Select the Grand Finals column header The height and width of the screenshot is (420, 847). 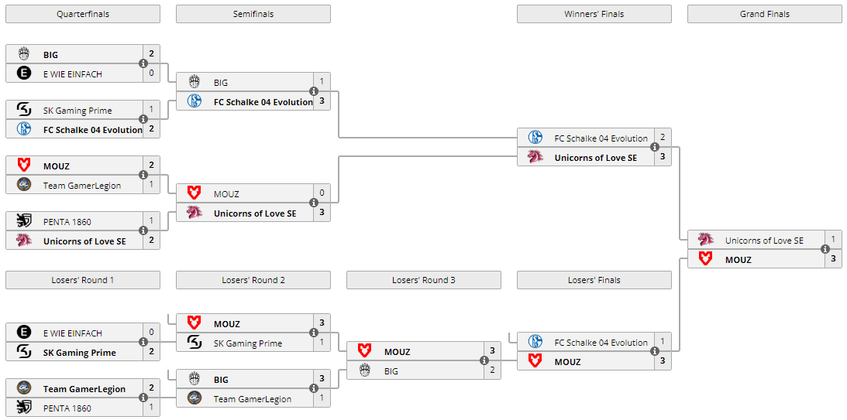pyautogui.click(x=764, y=14)
